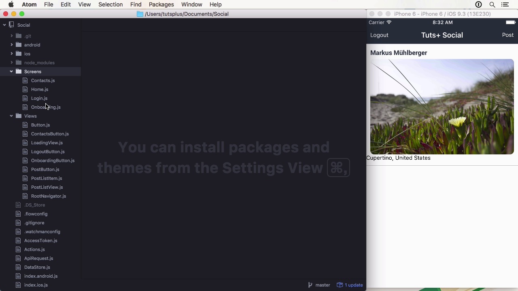The image size is (518, 291).
Task: Expand the ios folder
Action: pos(12,54)
